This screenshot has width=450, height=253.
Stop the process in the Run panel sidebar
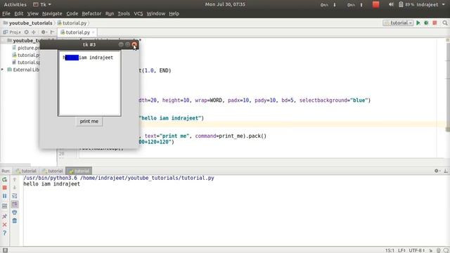5,188
